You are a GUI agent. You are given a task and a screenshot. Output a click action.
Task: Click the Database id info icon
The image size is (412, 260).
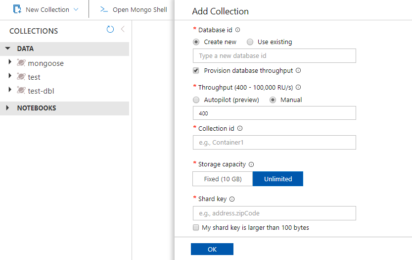click(x=238, y=30)
